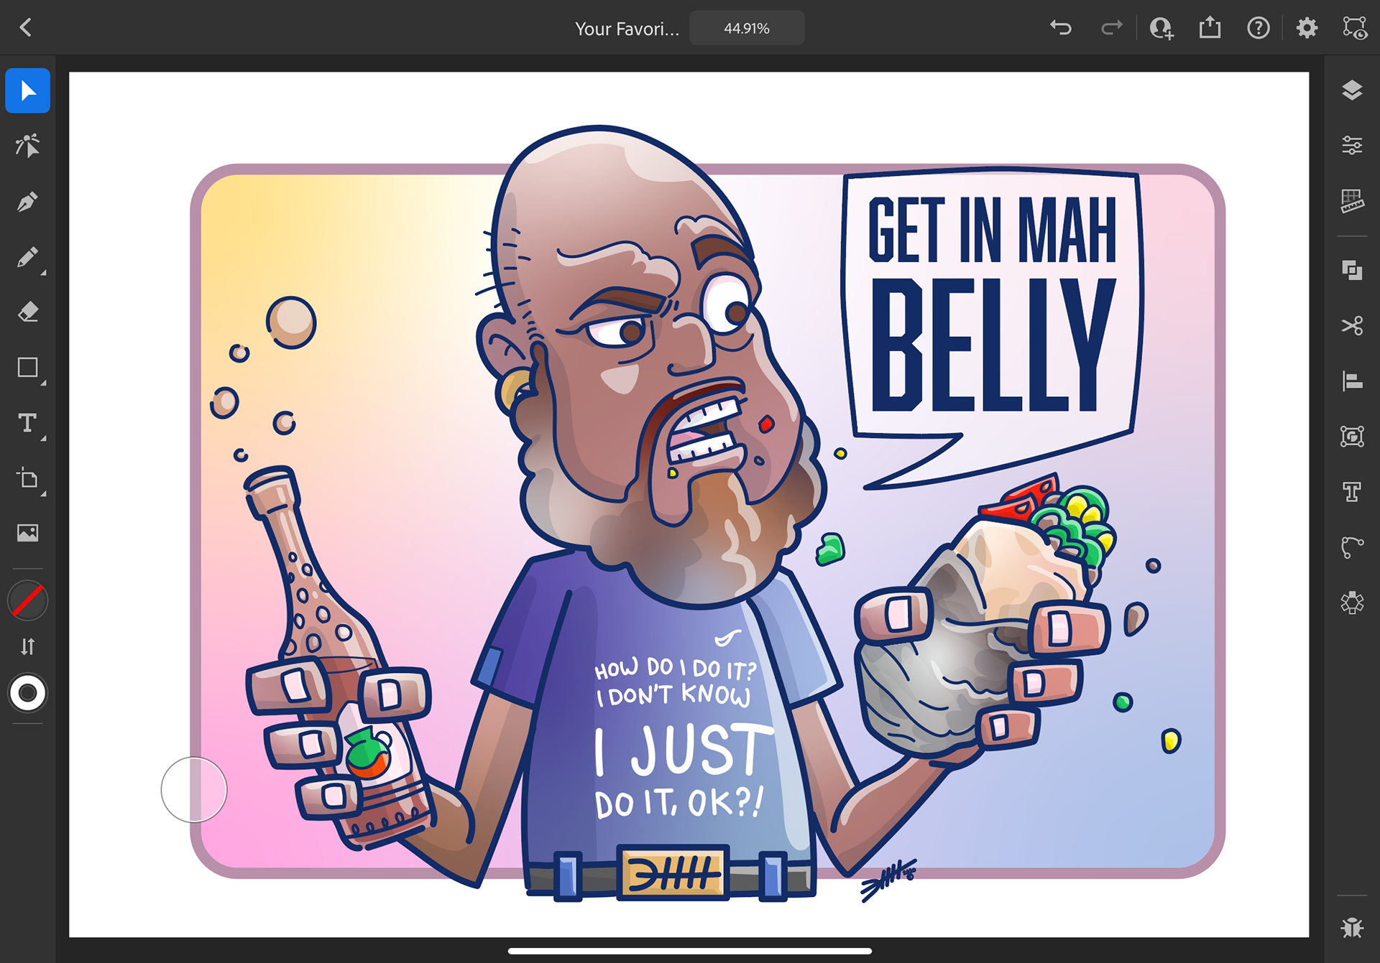Select the Type tool
The height and width of the screenshot is (963, 1380).
27,423
